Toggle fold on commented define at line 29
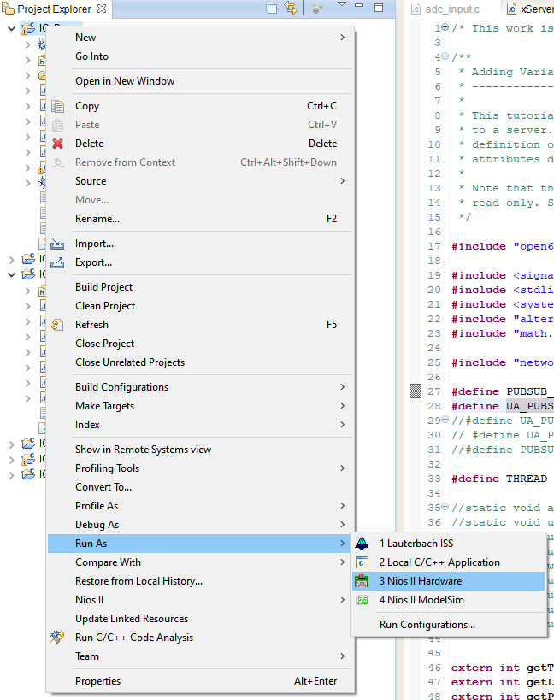Screen dimensions: 554x700 tap(445, 421)
